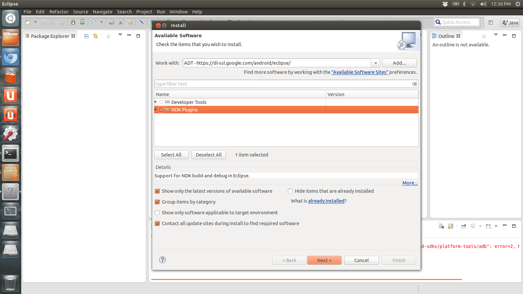Open the Work with site dropdown
The image size is (523, 294).
click(x=376, y=63)
